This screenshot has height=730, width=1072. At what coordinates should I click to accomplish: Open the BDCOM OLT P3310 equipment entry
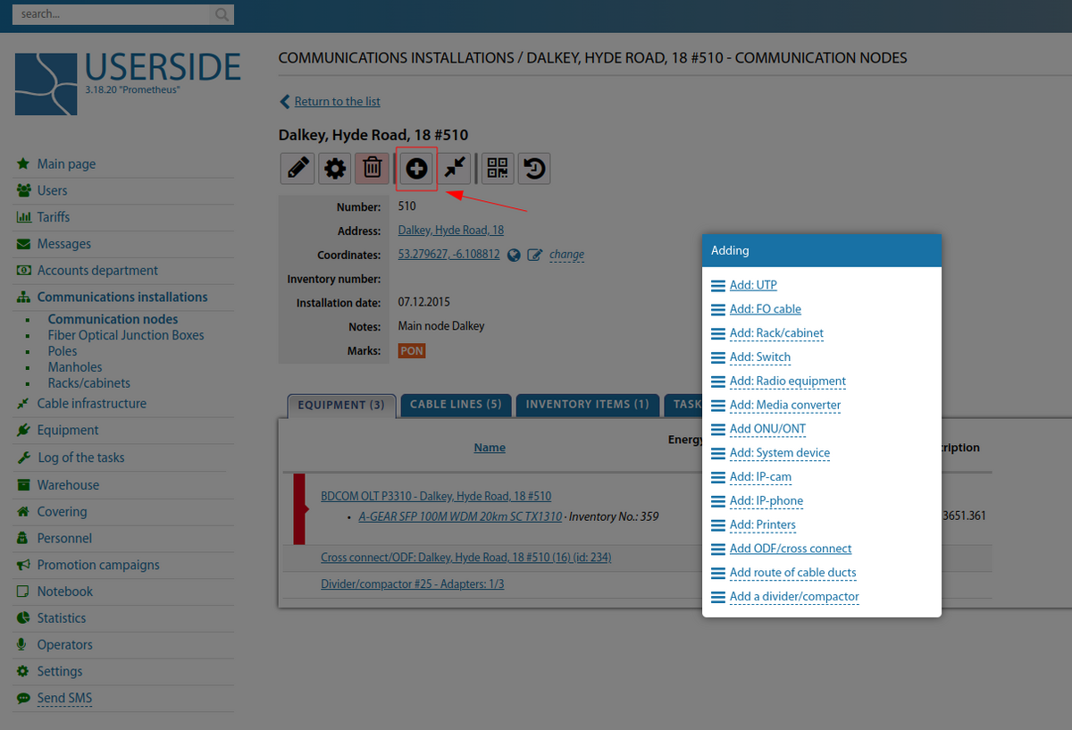[436, 496]
